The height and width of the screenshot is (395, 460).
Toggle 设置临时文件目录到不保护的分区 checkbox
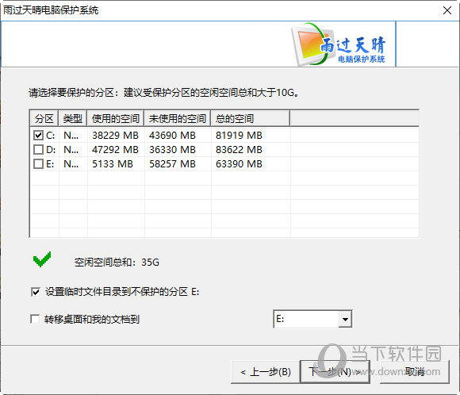pos(36,292)
